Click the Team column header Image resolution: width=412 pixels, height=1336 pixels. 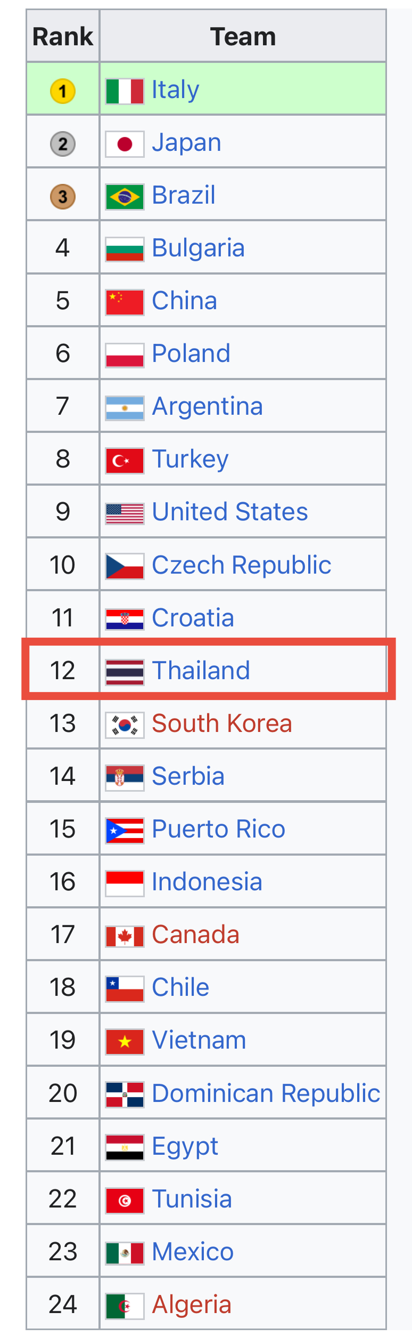pyautogui.click(x=243, y=36)
